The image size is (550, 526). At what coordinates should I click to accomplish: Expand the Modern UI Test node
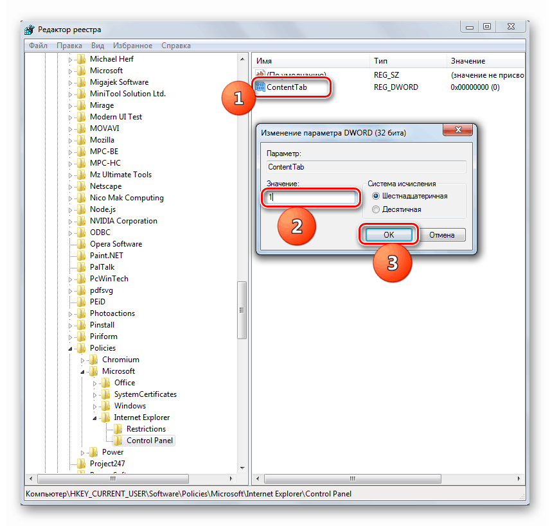pos(70,118)
